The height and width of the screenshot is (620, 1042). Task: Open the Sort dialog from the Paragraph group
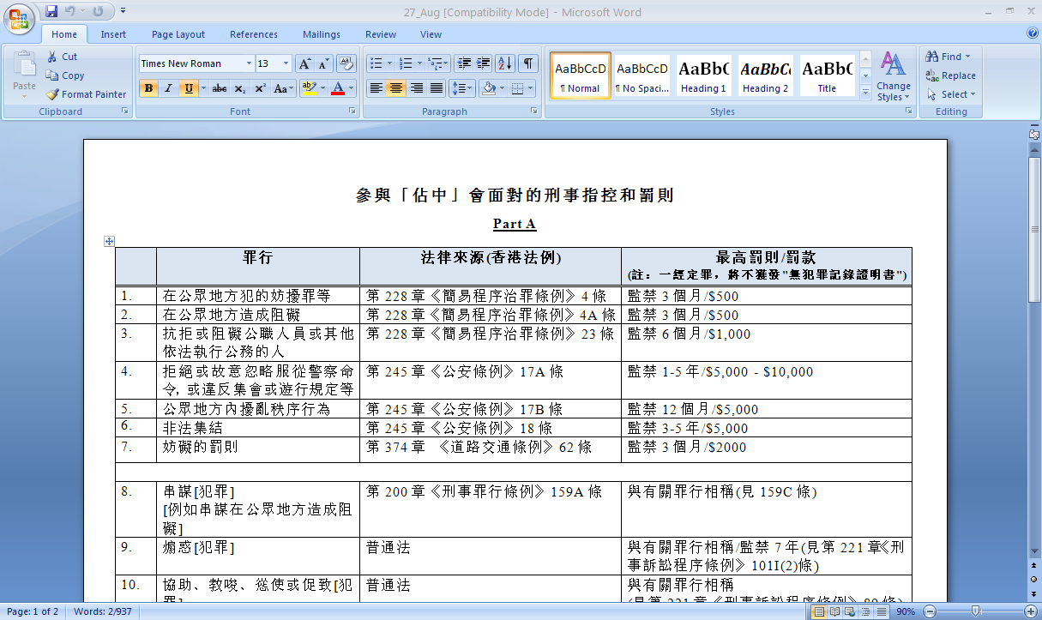pyautogui.click(x=504, y=63)
